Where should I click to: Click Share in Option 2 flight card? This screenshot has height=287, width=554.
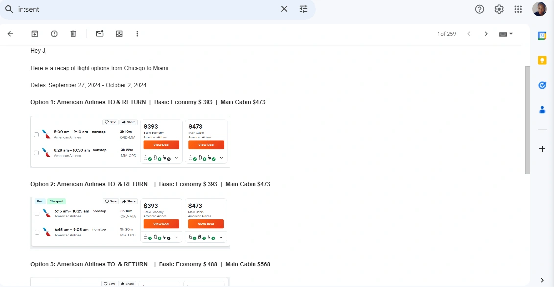[x=129, y=201]
